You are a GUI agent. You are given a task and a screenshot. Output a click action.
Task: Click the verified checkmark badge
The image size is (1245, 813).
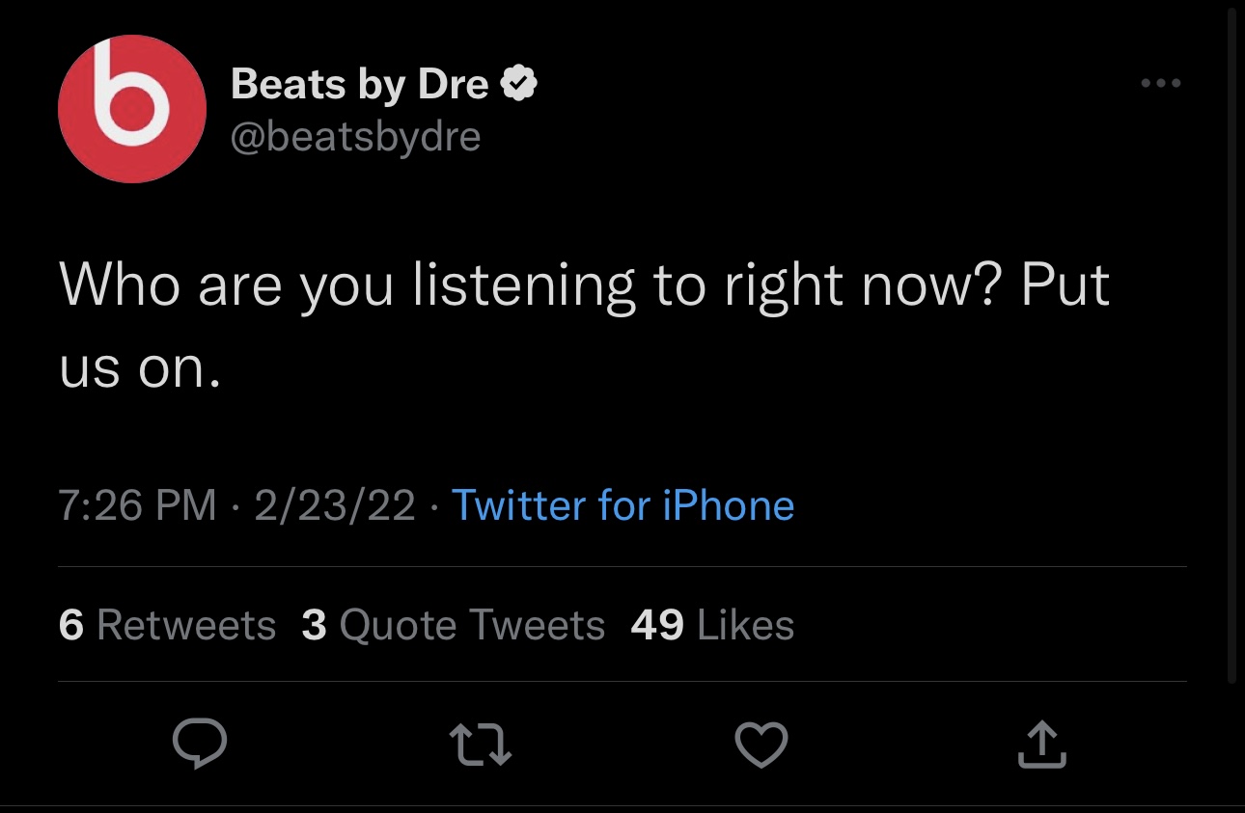[520, 85]
